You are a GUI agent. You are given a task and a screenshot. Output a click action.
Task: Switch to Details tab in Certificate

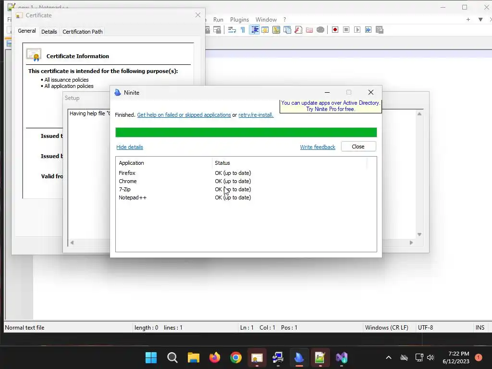(x=49, y=32)
